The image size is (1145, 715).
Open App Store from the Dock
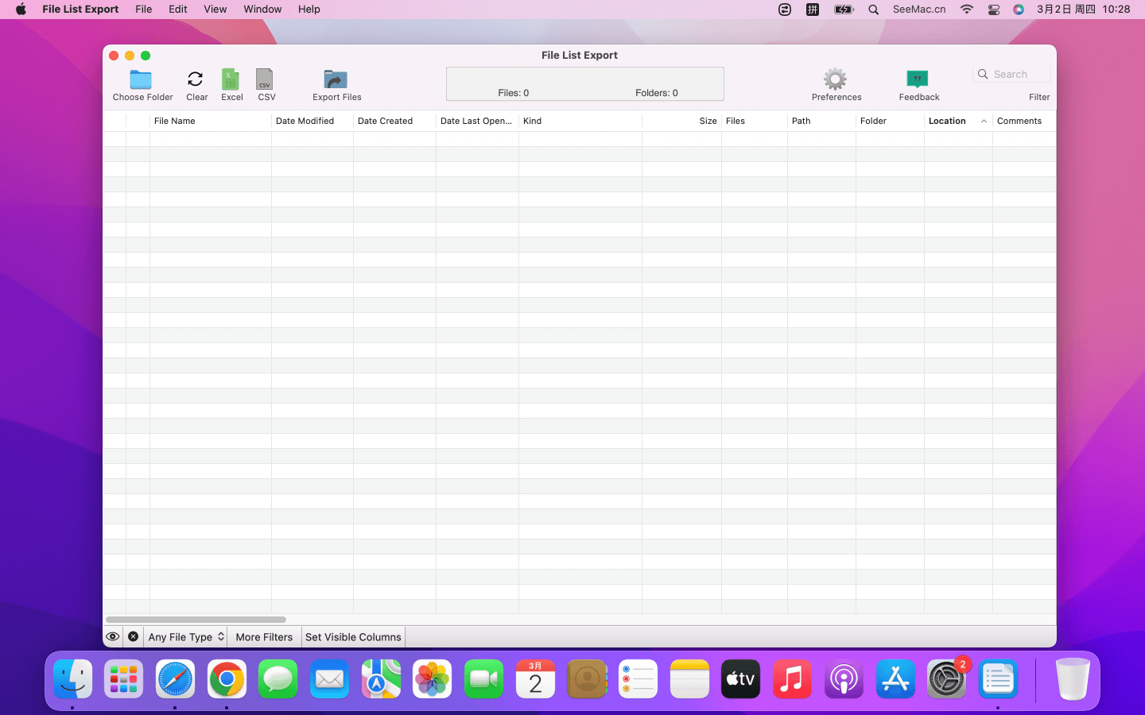[x=895, y=679]
